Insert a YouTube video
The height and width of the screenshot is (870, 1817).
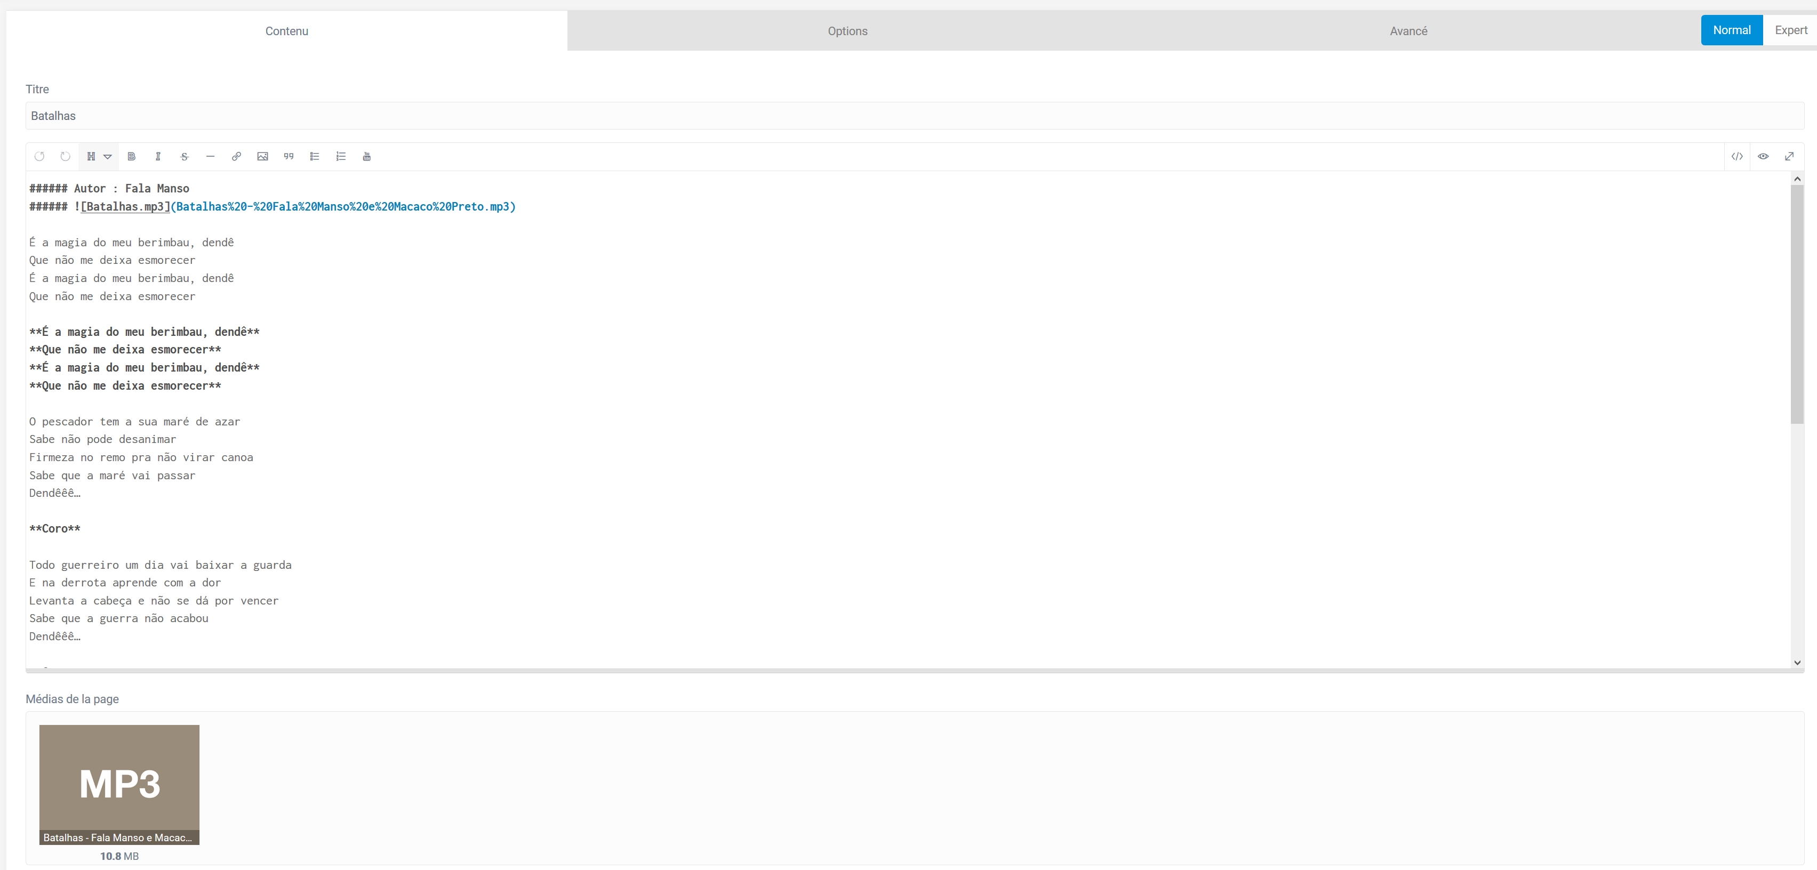[x=367, y=157]
